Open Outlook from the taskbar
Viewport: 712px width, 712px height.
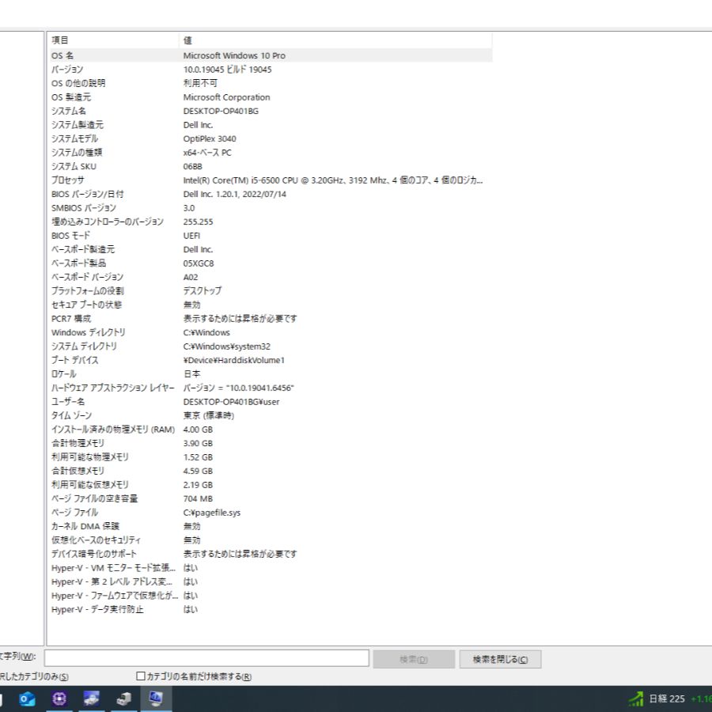27,699
